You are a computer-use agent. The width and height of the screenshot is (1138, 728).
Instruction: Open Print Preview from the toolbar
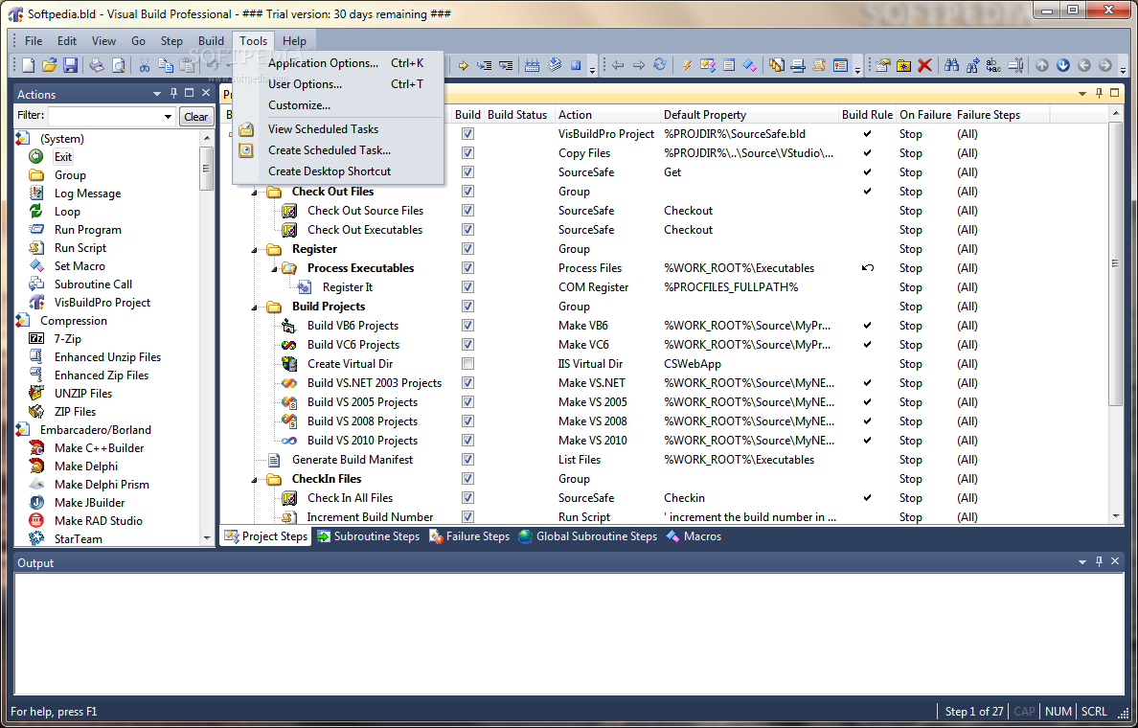(x=118, y=65)
